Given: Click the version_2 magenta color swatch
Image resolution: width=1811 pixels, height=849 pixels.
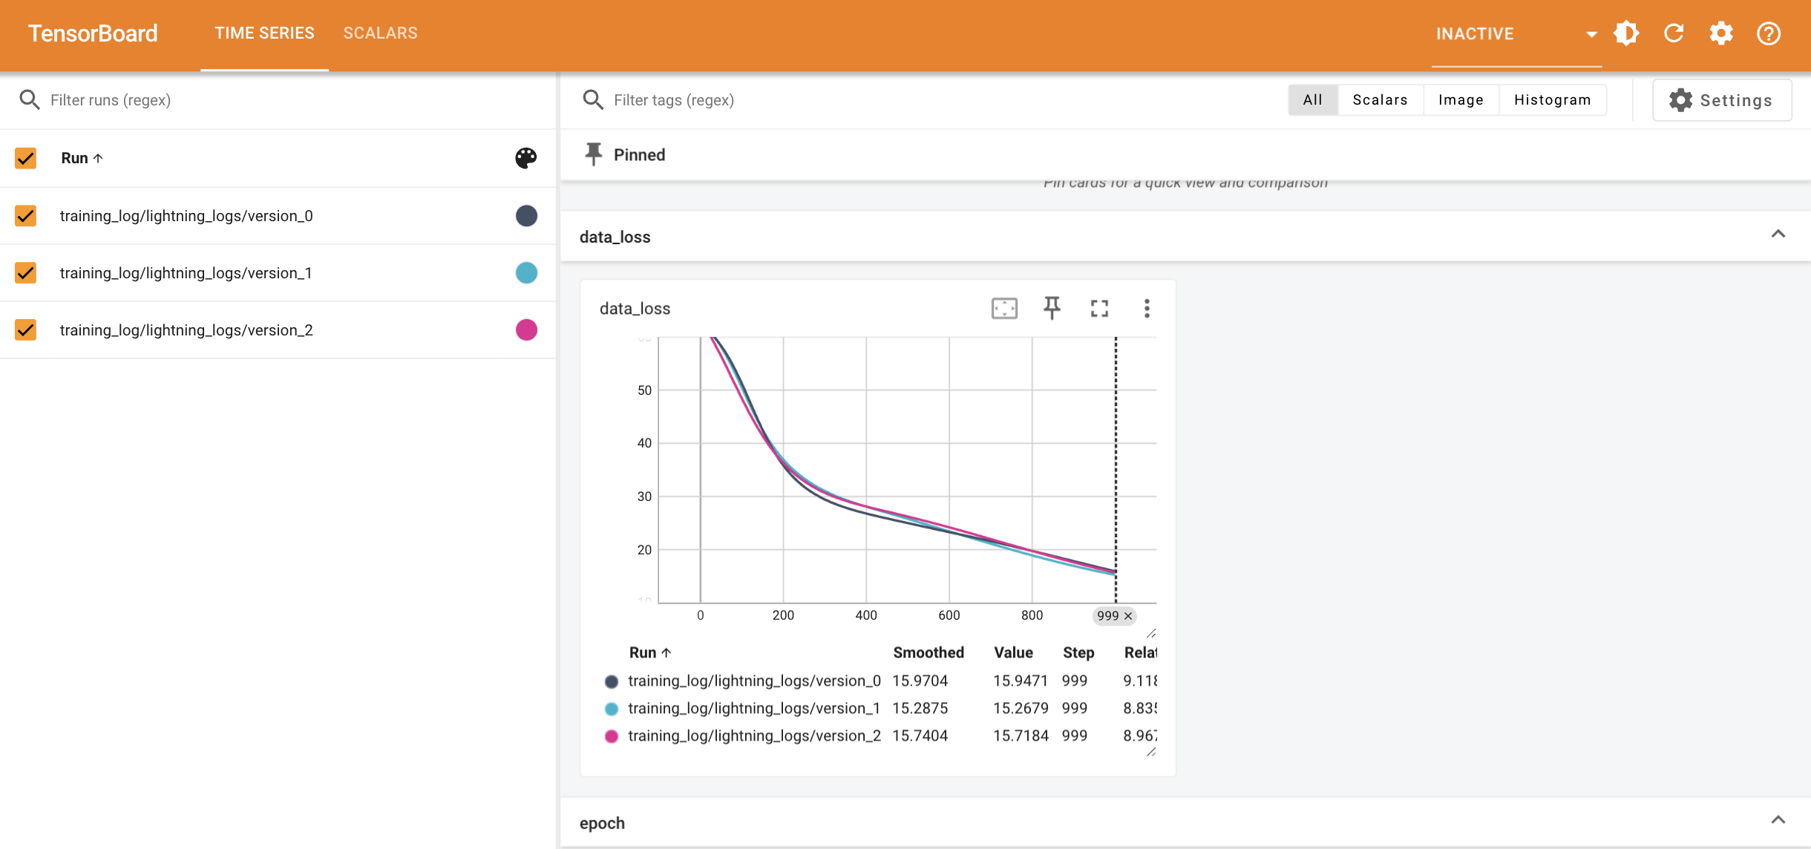Looking at the screenshot, I should tap(526, 330).
